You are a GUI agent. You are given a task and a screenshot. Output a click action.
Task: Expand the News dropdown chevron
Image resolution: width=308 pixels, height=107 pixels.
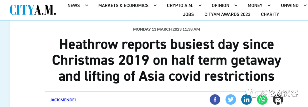click(x=86, y=6)
